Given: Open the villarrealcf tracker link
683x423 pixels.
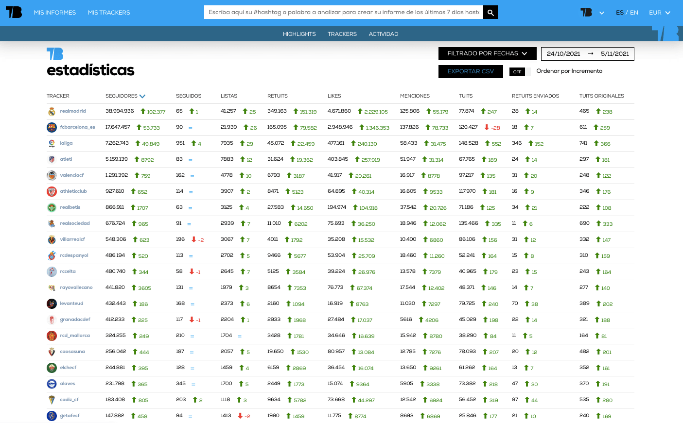Looking at the screenshot, I should pos(72,239).
